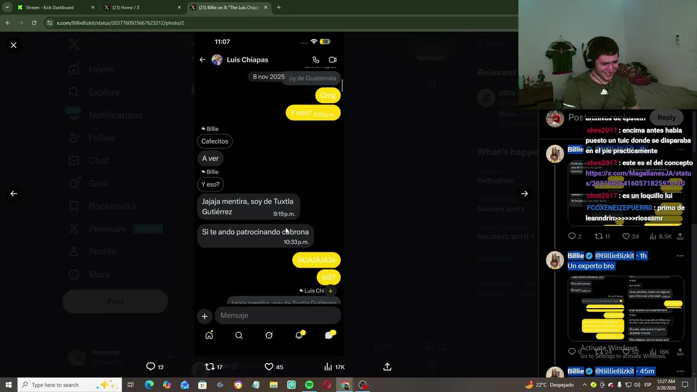Close the Home / X tab

(x=179, y=8)
